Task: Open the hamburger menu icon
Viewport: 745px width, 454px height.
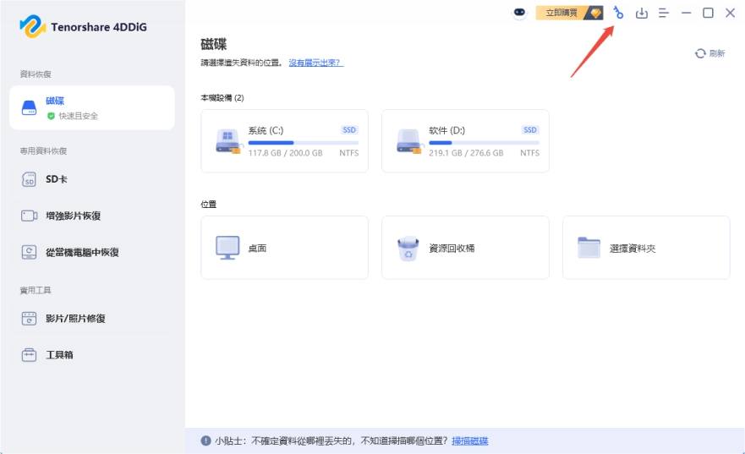Action: point(664,13)
